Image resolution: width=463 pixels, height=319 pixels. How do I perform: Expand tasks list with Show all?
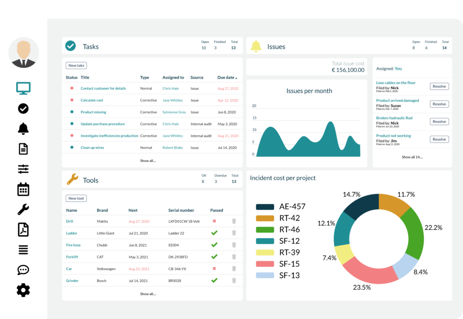148,161
